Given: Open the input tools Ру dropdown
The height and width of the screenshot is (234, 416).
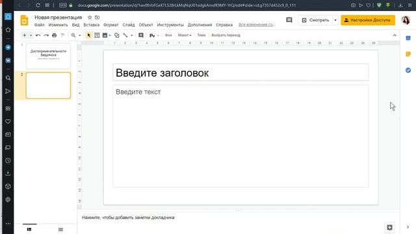Looking at the screenshot, I should [x=154, y=35].
